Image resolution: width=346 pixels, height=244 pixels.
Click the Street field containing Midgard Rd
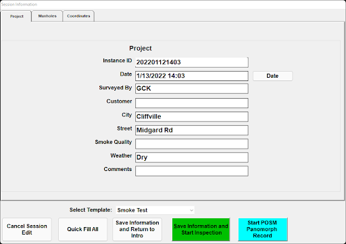(192, 130)
